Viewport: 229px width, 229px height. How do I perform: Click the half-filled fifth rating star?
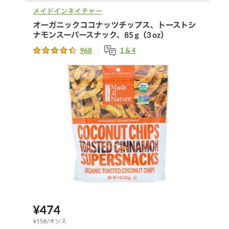coord(72,51)
